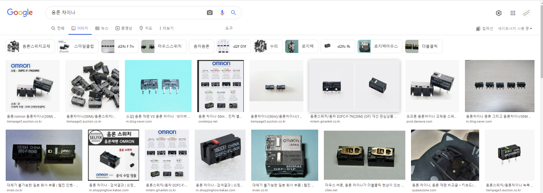
Task: Open the 옴론차이나 종류 그리고 link
Action: 498,117
